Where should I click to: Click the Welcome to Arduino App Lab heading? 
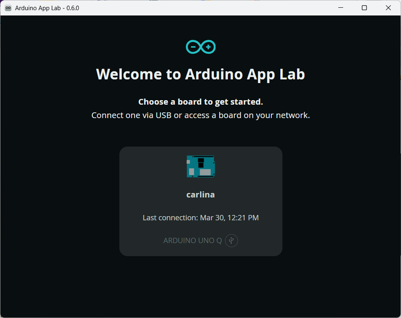coord(201,74)
